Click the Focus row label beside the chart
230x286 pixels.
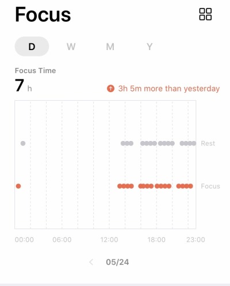(x=210, y=186)
